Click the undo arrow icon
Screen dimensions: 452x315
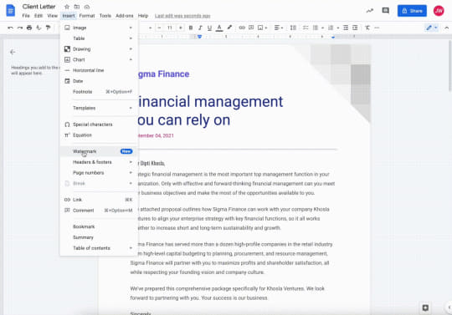pyautogui.click(x=10, y=28)
